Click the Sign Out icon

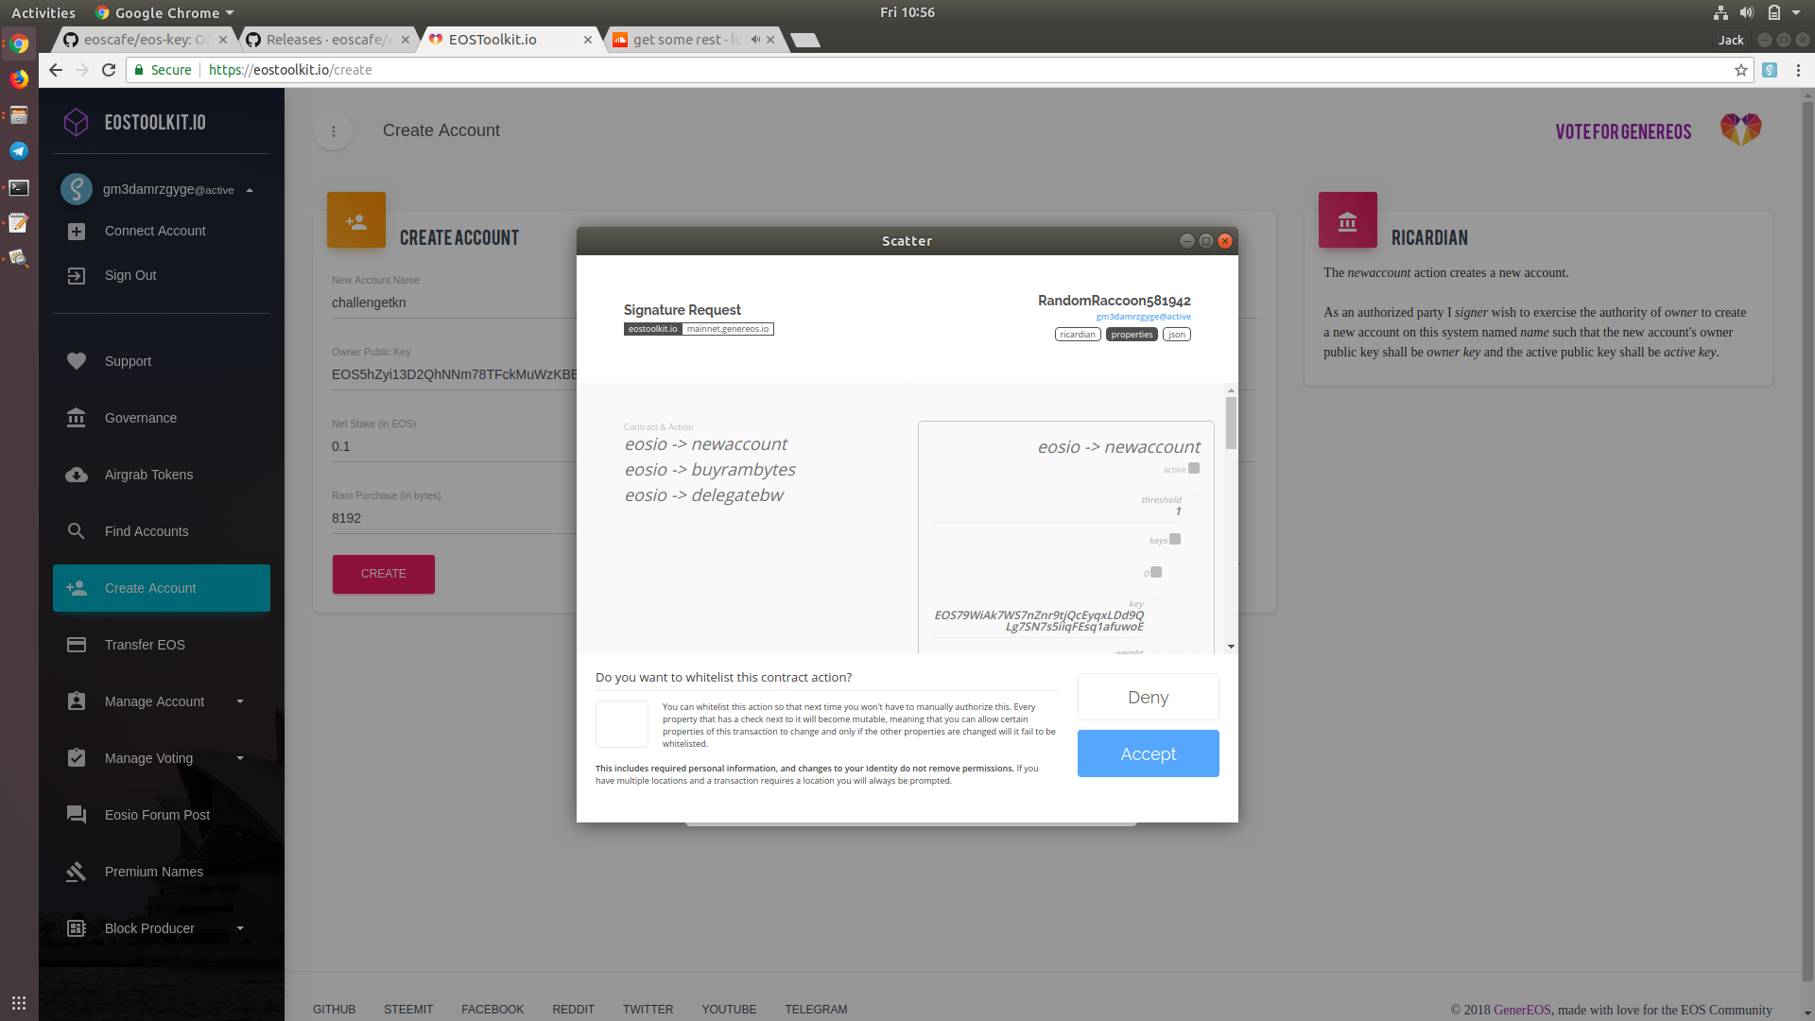tap(77, 275)
